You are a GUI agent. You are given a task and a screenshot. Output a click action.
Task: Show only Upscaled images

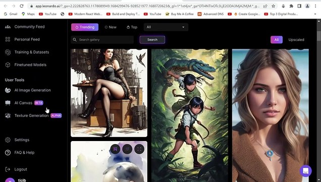point(296,40)
